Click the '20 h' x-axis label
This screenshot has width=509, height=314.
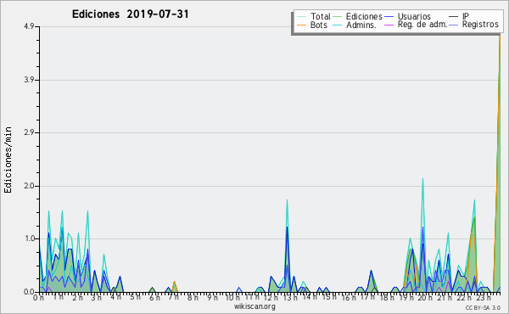[x=424, y=298]
